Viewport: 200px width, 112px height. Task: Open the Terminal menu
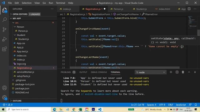coord(60,3)
